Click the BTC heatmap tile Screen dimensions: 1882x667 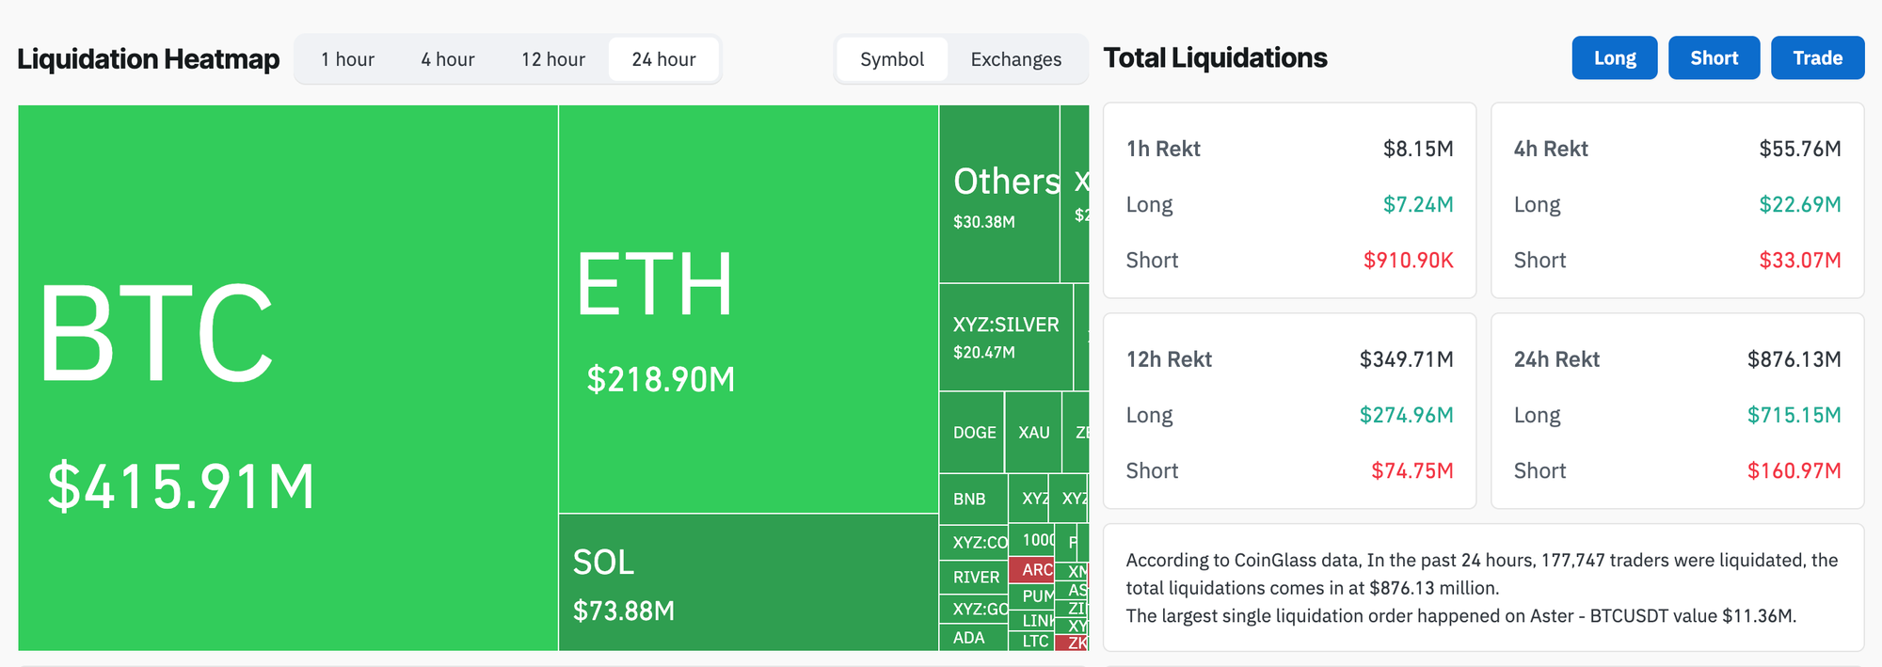pos(288,377)
